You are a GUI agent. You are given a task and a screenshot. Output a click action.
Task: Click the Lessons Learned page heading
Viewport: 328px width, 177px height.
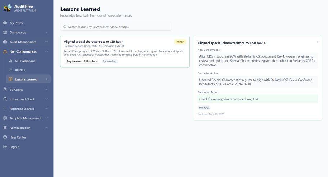(80, 9)
